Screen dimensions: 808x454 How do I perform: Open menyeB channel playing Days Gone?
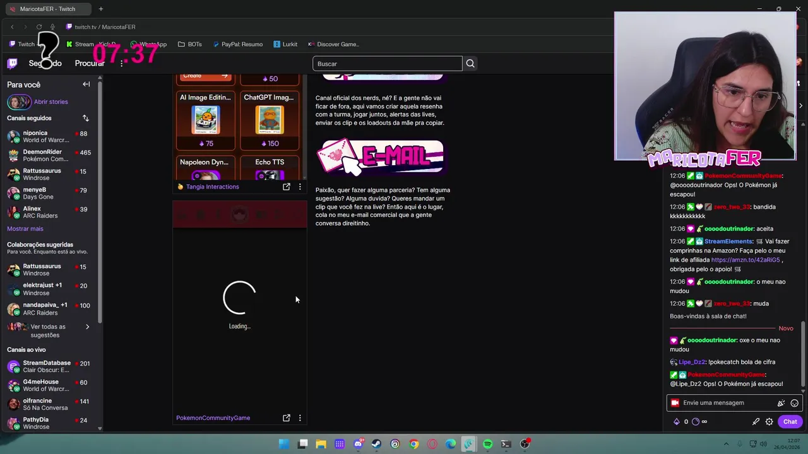click(49, 194)
